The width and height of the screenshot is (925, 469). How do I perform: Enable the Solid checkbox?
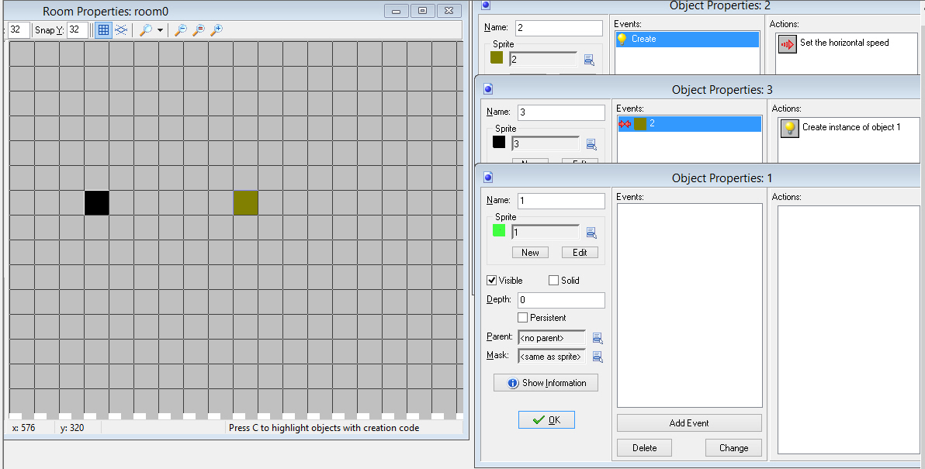554,281
